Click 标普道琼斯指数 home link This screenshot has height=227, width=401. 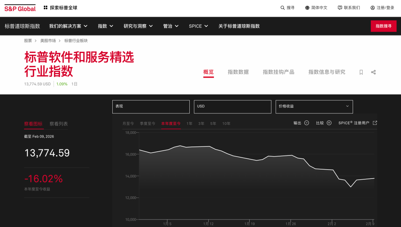[22, 26]
